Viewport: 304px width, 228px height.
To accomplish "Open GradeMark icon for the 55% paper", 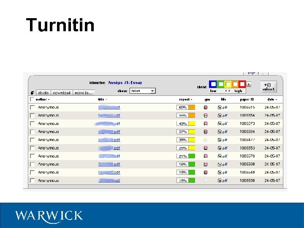I will coord(206,115).
